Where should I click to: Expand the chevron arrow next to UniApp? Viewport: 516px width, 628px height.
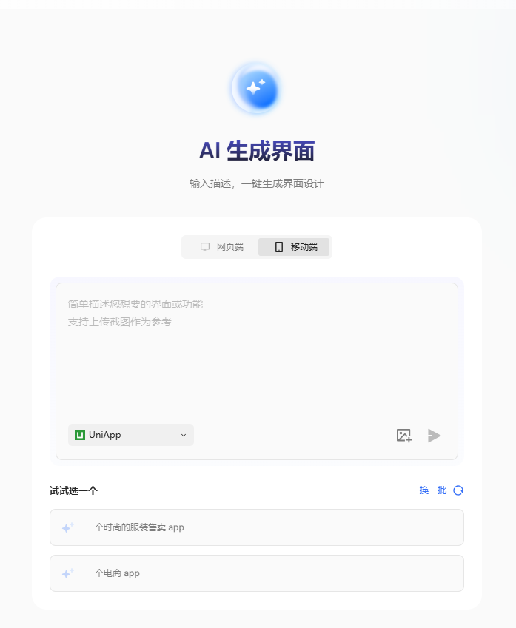coord(184,436)
